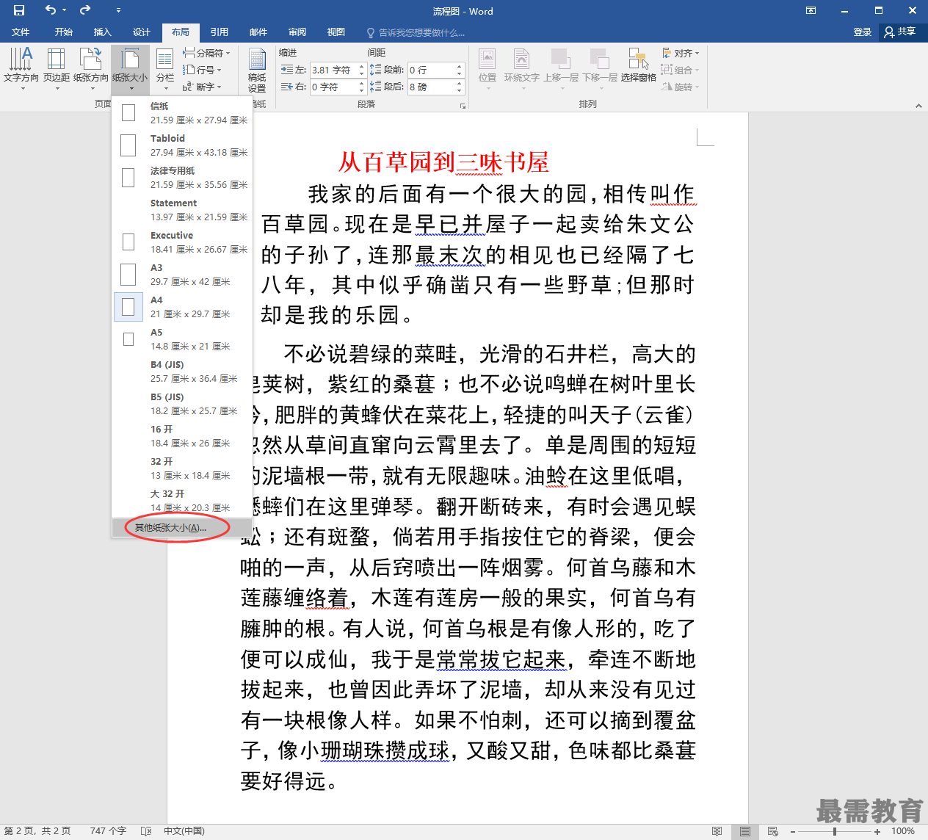This screenshot has height=840, width=928.
Task: Open the 页边距 margins tool
Action: coord(57,68)
